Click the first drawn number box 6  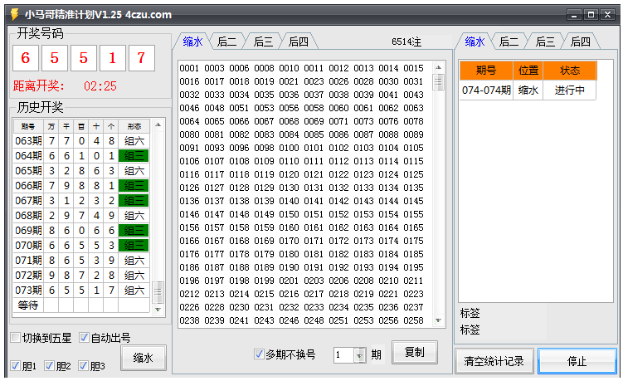click(26, 58)
